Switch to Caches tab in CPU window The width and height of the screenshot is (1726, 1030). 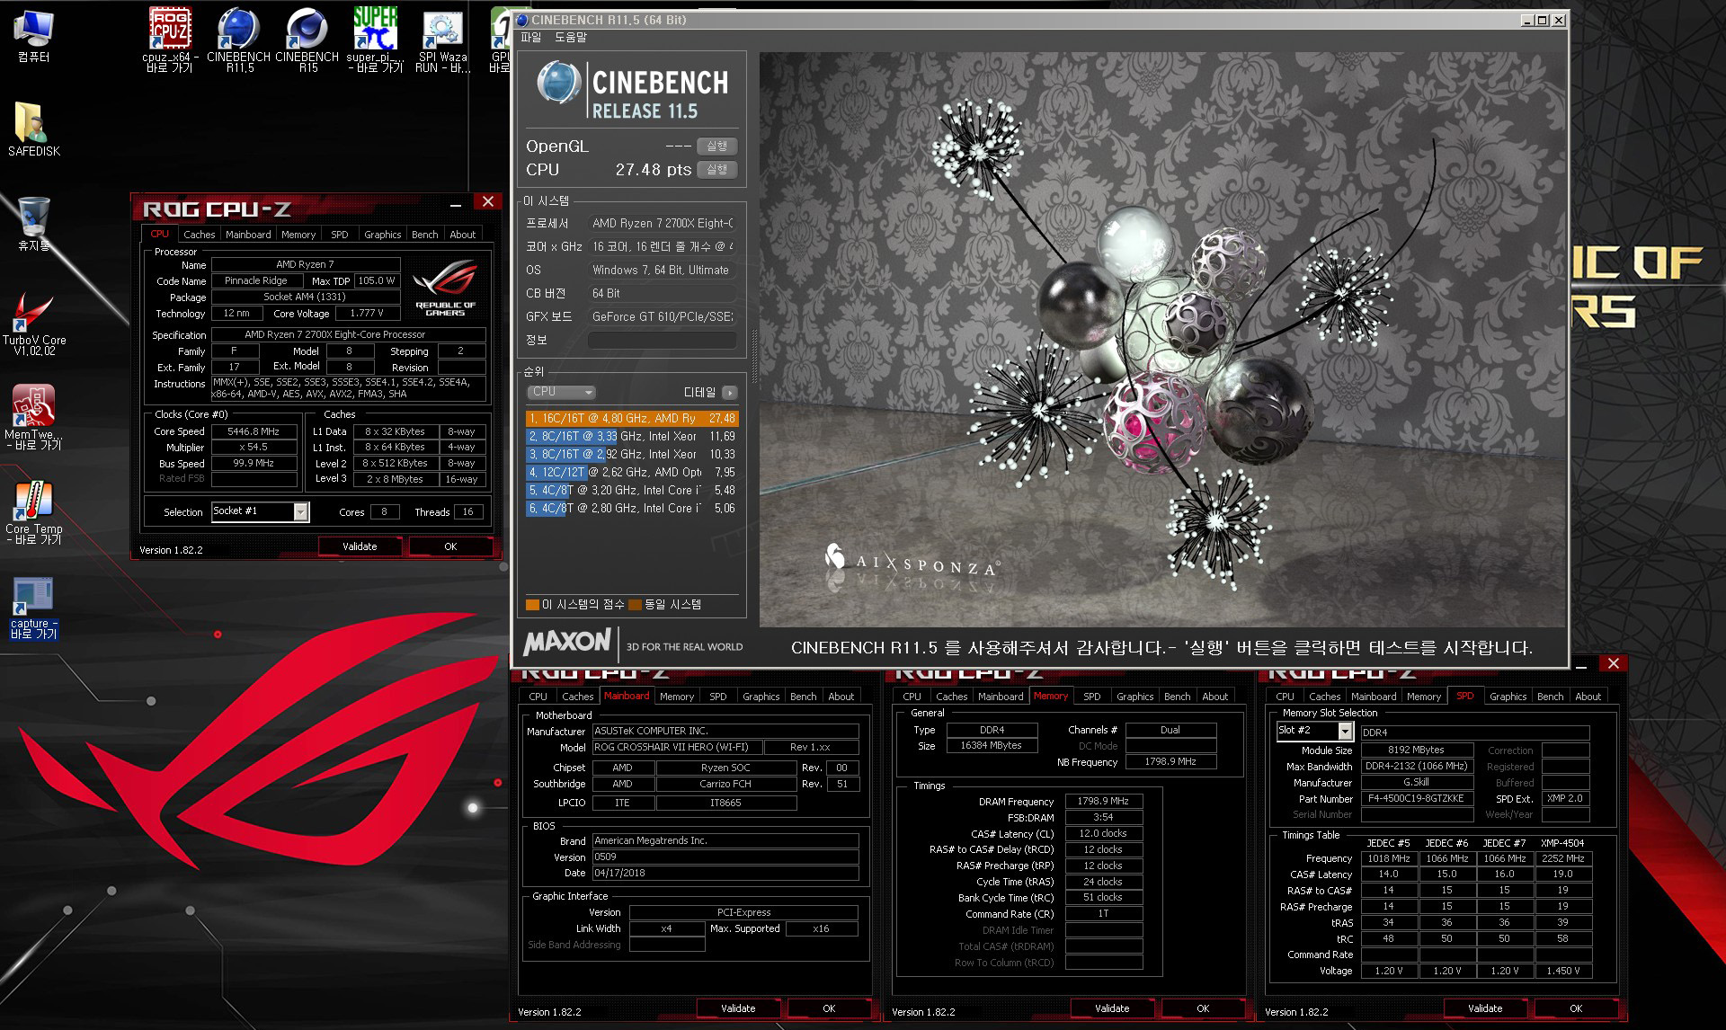200,235
